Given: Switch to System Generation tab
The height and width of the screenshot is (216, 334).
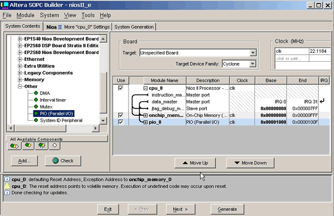Looking at the screenshot, I should [134, 27].
